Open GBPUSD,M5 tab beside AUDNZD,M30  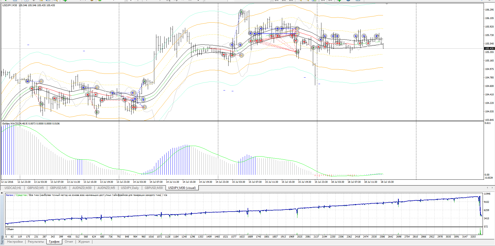58,188
